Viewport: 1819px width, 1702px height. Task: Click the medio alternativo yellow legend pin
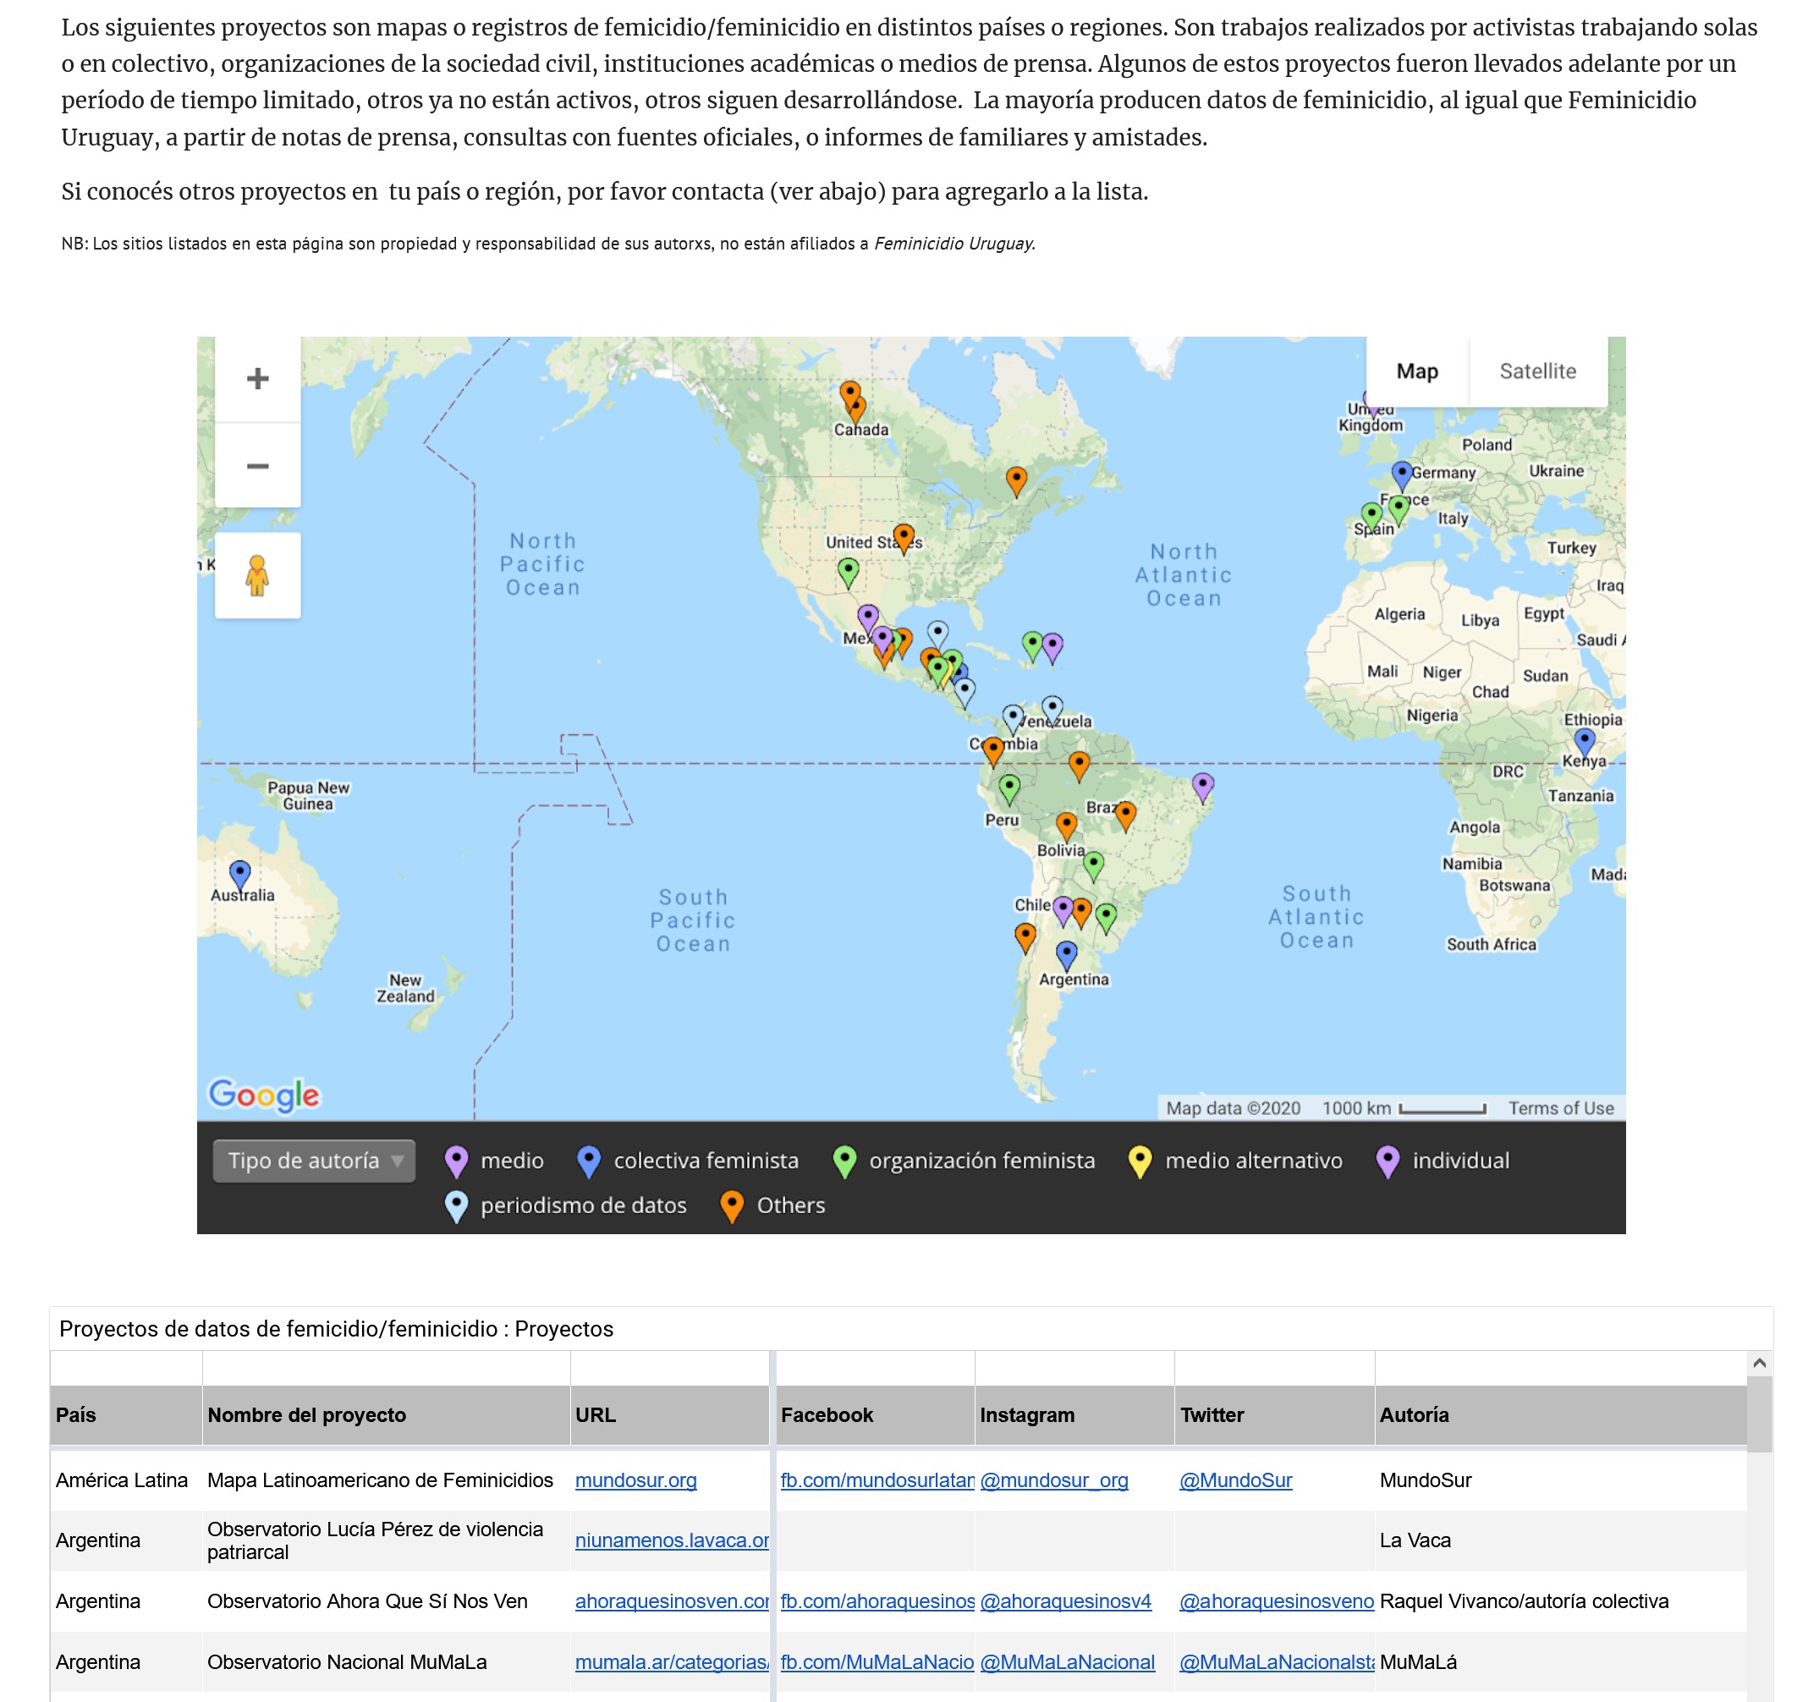[1140, 1162]
